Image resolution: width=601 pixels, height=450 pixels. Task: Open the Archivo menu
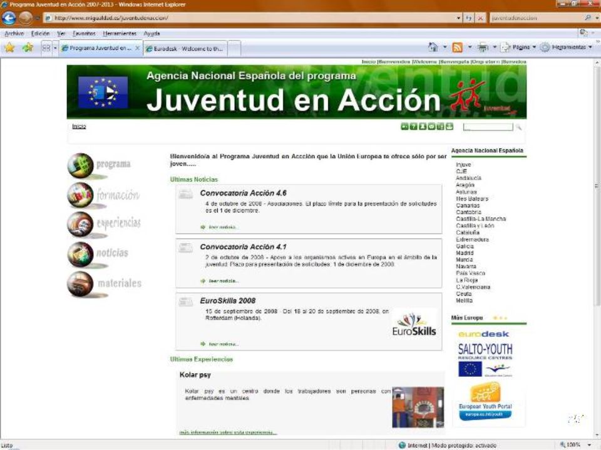14,34
